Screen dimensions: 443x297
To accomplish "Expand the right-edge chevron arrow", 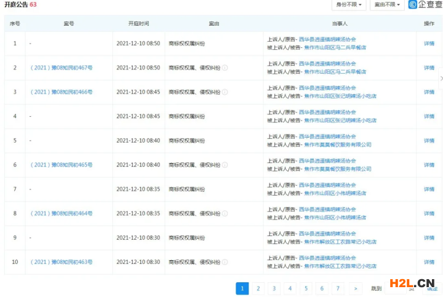I will (x=441, y=79).
